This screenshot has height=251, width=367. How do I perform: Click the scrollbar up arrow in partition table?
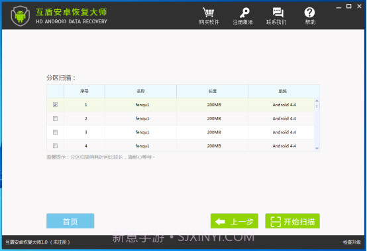[x=317, y=101]
